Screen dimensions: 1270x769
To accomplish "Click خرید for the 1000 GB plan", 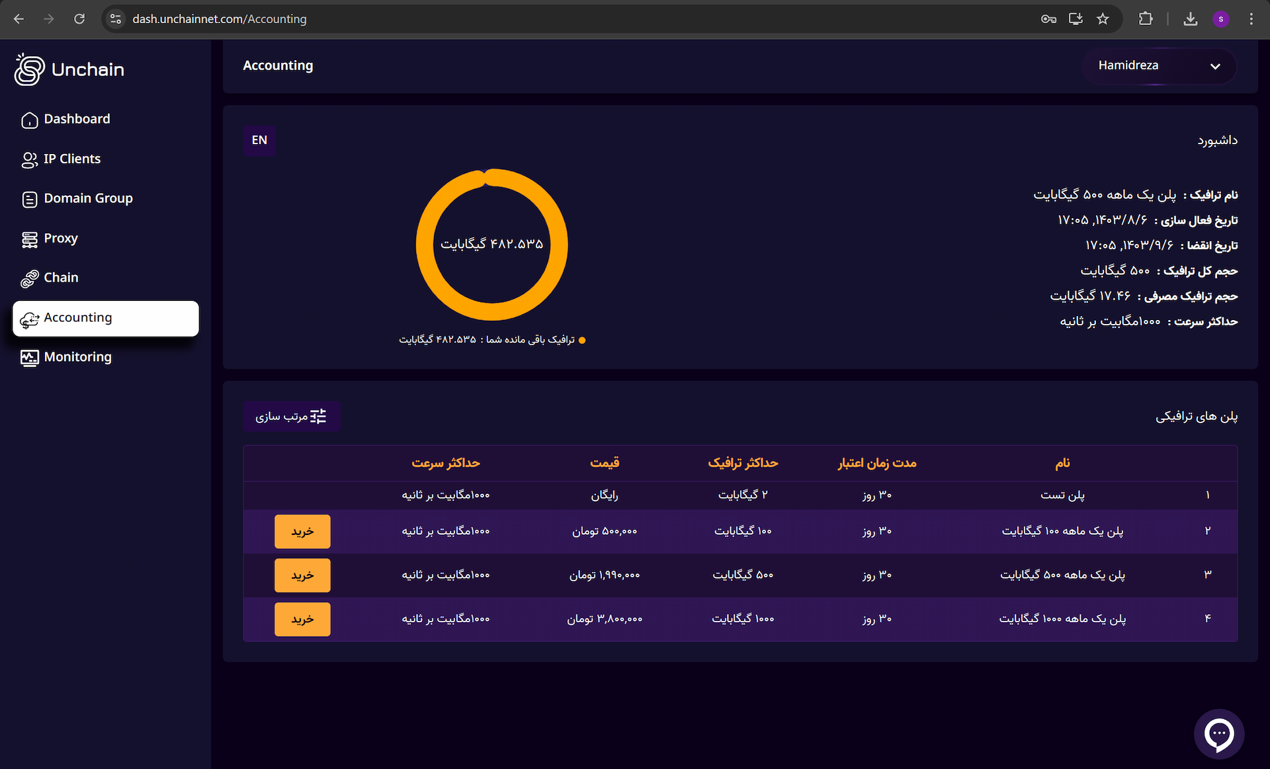I will click(302, 619).
